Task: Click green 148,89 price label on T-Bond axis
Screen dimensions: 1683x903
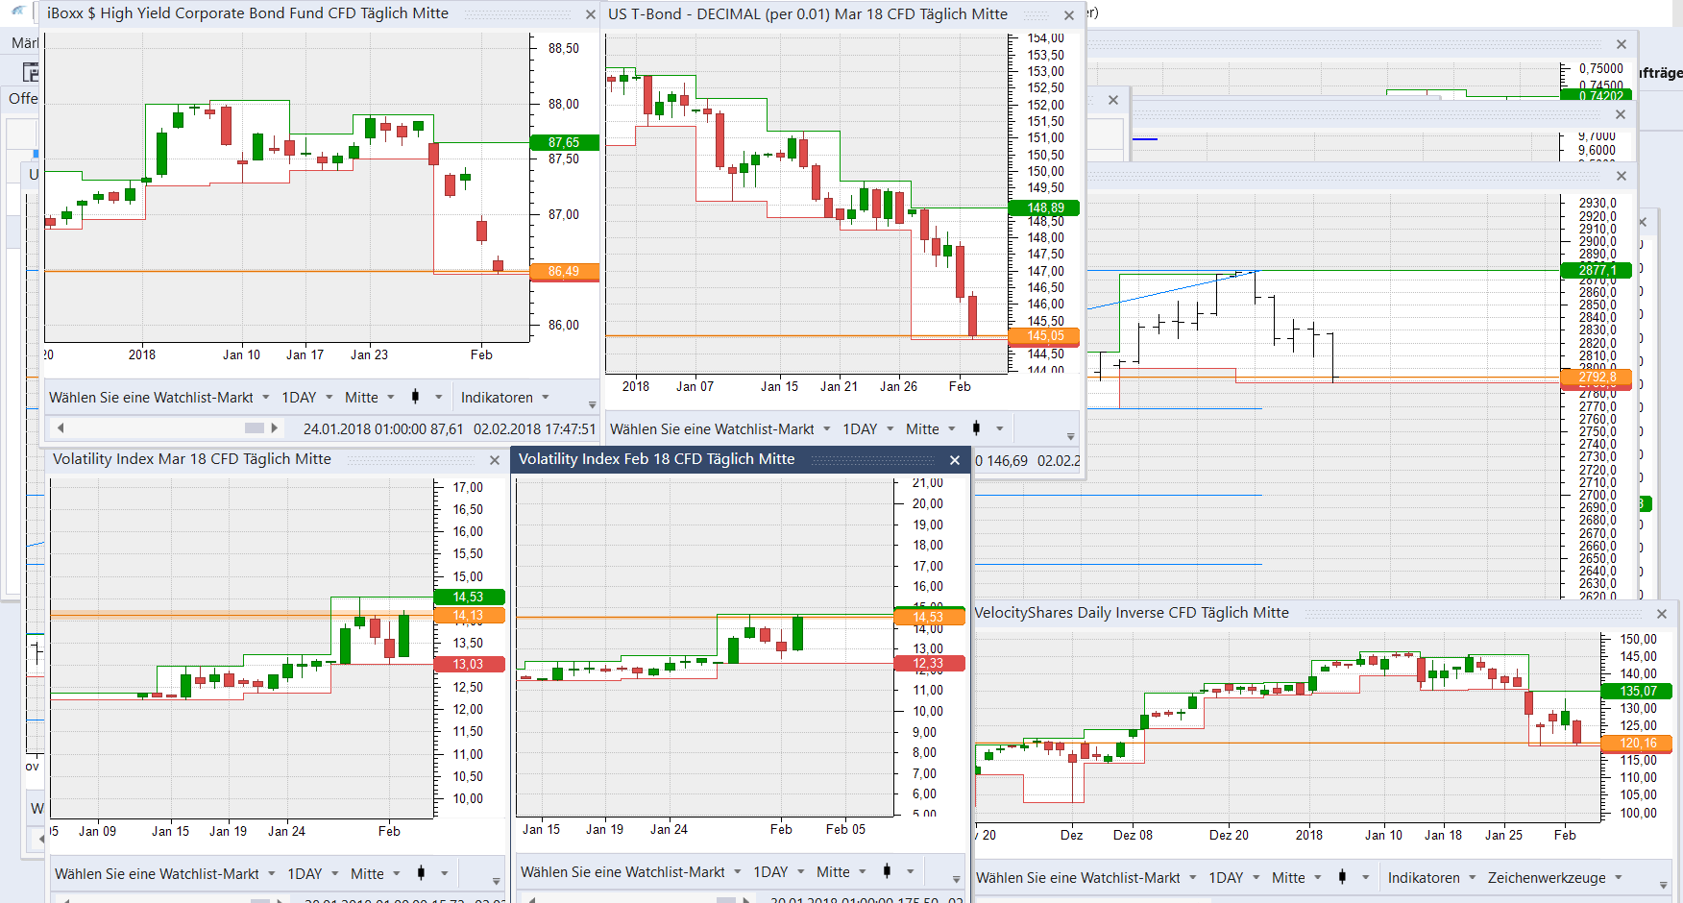Action: (x=1044, y=207)
